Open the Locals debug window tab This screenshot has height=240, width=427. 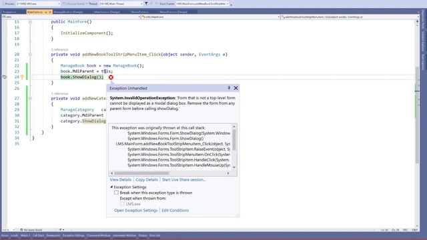15,235
